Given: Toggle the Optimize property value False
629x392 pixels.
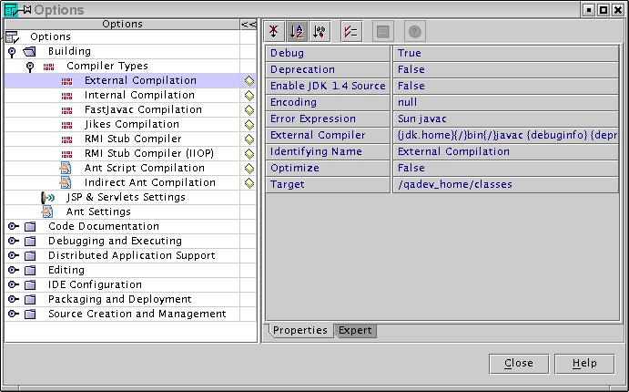Looking at the screenshot, I should (505, 168).
